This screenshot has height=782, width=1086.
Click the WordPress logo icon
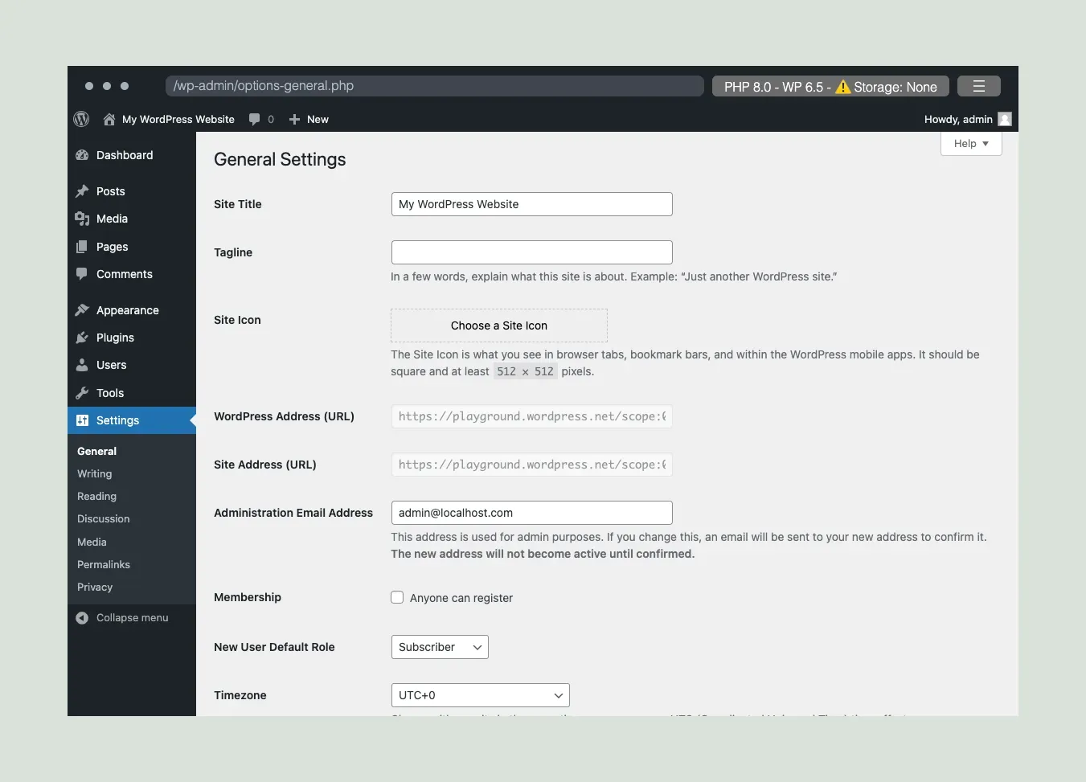[81, 119]
